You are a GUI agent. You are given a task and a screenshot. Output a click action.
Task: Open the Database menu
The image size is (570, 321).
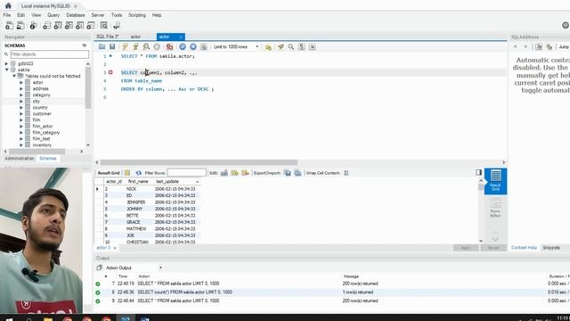pyautogui.click(x=76, y=15)
